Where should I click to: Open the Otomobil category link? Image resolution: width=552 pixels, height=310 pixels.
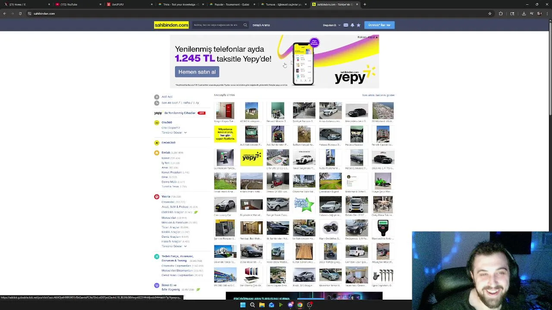pyautogui.click(x=168, y=202)
